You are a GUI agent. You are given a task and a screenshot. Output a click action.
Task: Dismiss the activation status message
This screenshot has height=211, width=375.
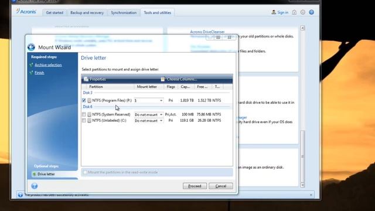click(x=311, y=195)
